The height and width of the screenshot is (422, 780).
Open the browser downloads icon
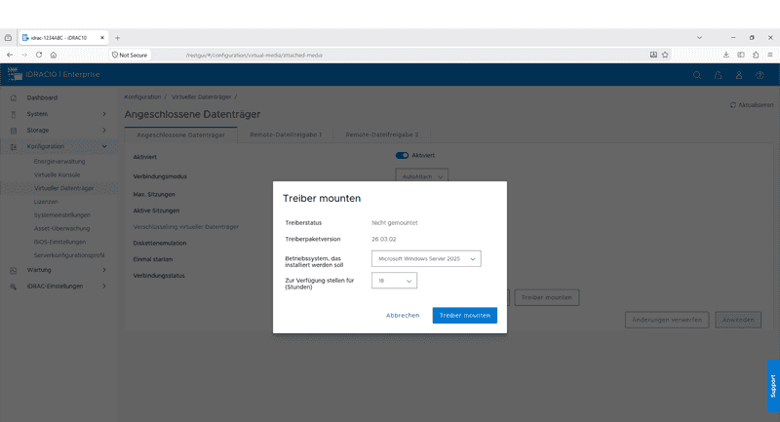[x=726, y=55]
